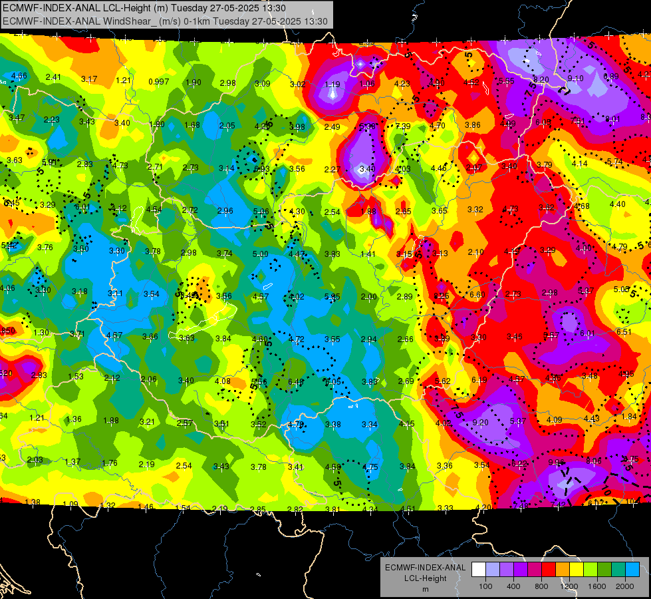Pick the grid value 3.21
The image size is (651, 599).
coord(147,421)
